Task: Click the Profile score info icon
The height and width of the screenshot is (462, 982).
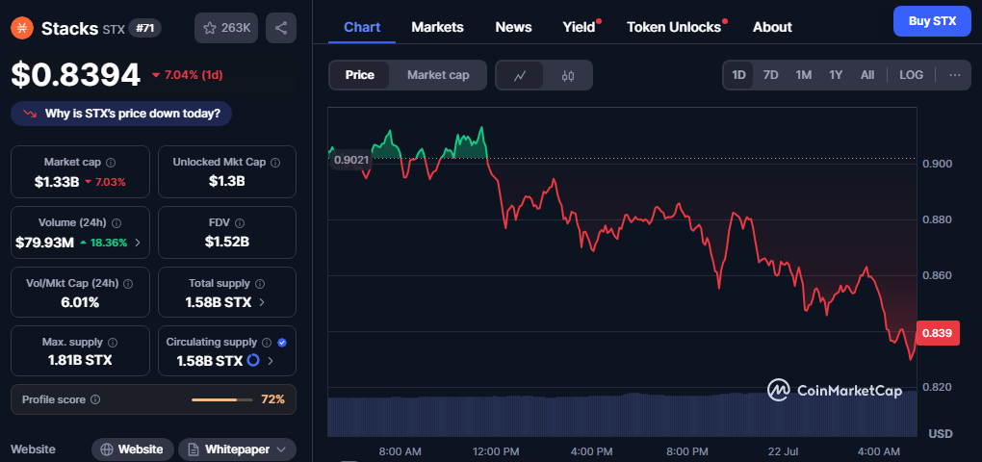Action: pos(95,399)
